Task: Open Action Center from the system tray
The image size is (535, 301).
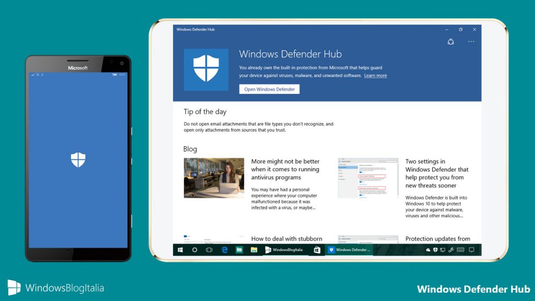Action: point(471,250)
